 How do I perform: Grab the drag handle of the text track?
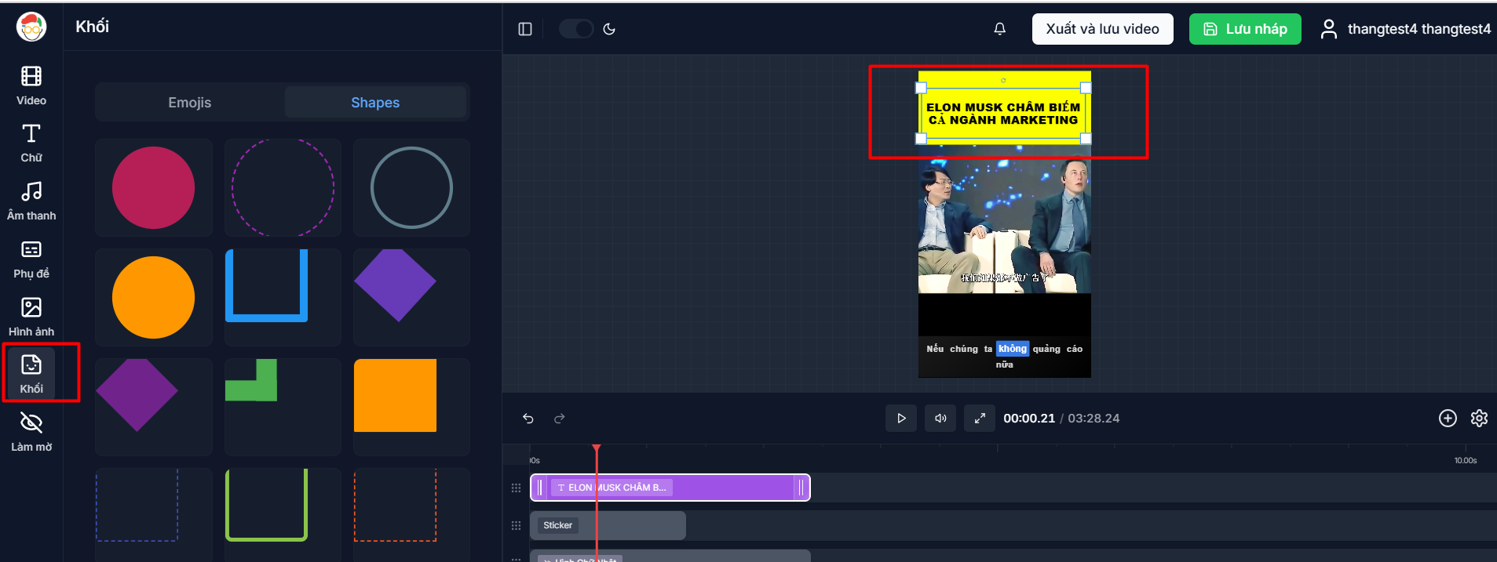pos(516,488)
